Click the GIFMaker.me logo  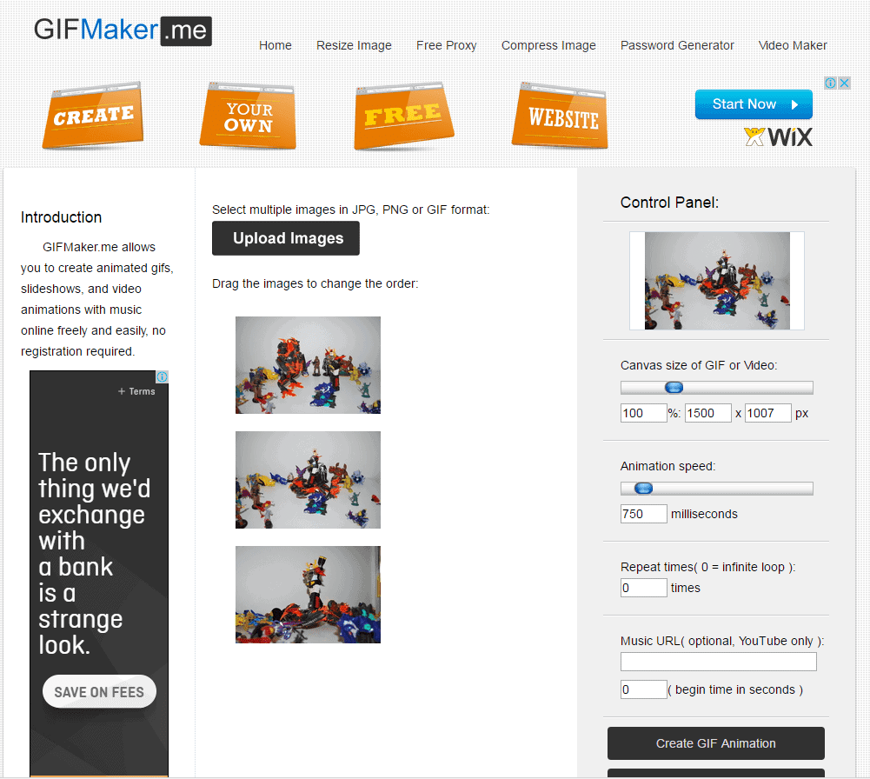pos(123,30)
